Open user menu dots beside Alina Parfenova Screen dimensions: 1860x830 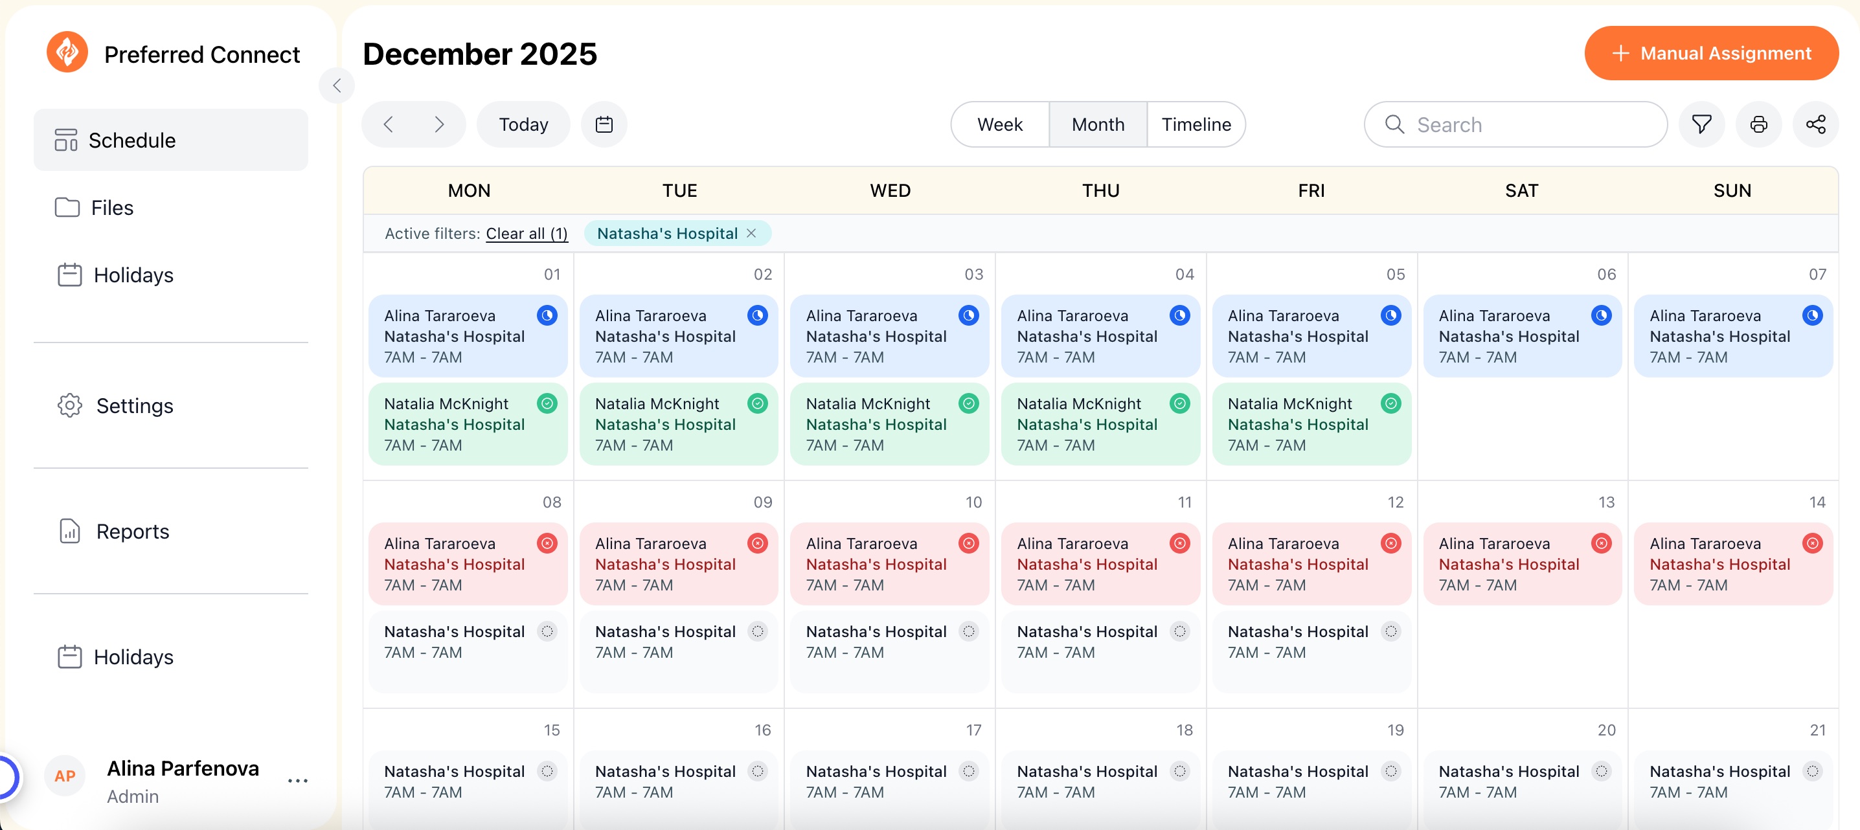297,780
